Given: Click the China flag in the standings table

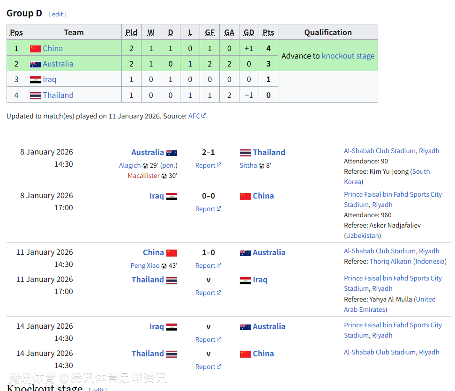Looking at the screenshot, I should click(x=35, y=48).
